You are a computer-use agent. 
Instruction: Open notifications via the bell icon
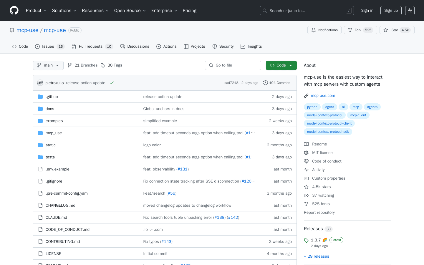[313, 30]
